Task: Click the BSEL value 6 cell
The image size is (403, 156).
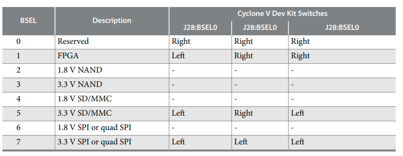Action: pos(18,128)
